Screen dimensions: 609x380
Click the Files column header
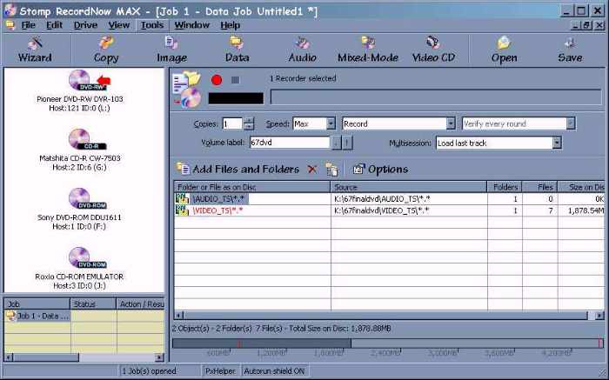(540, 187)
